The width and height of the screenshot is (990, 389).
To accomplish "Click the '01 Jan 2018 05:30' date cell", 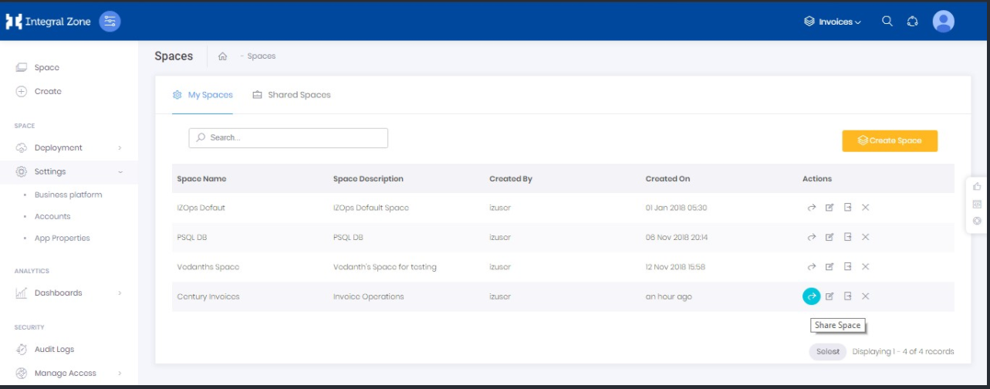I will tap(676, 208).
